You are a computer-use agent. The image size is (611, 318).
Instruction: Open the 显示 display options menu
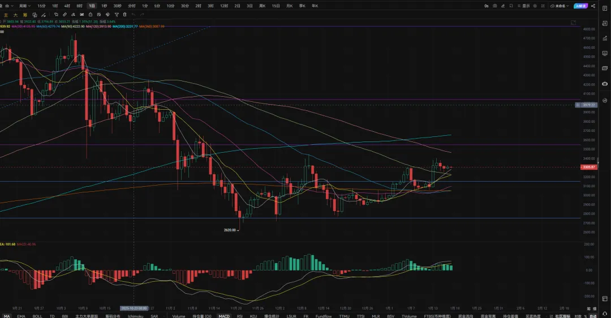[x=526, y=6]
